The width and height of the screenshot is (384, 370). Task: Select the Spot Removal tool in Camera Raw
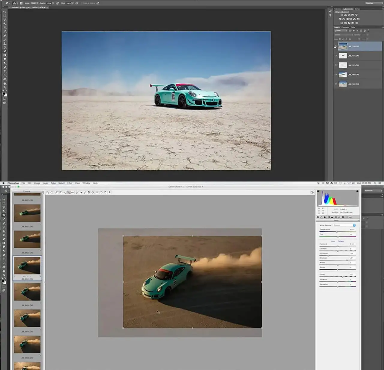[77, 192]
